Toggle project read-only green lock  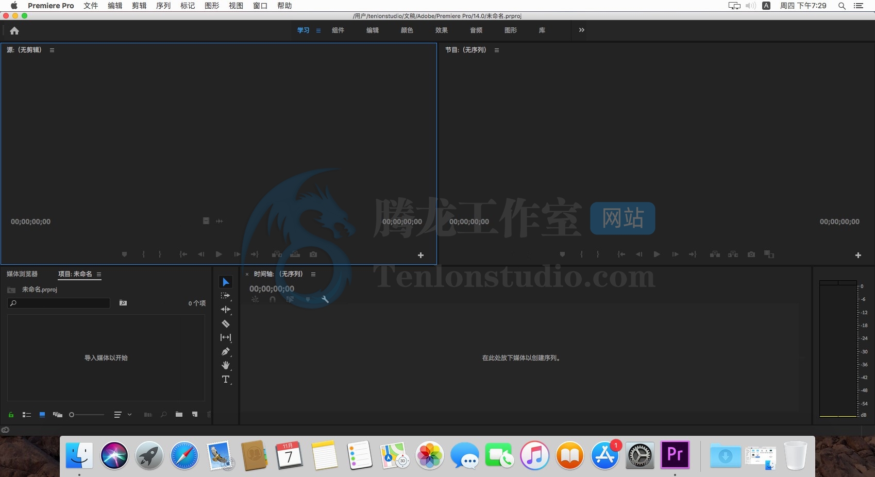[x=11, y=415]
